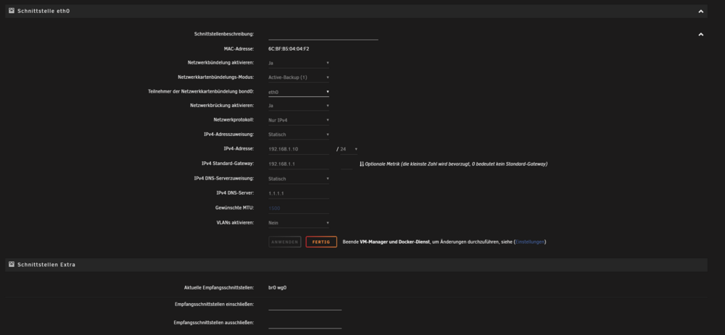Viewport: 725px width, 335px height.
Task: Open the subnet mask dropdown showing 24
Action: point(349,149)
